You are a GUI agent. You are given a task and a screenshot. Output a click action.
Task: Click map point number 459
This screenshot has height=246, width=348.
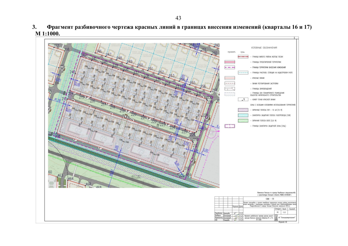[188, 175]
